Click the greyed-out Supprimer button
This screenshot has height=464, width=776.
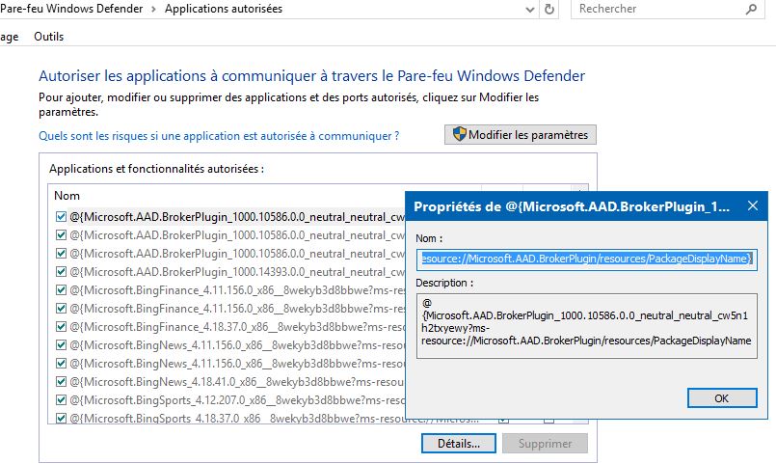[545, 443]
